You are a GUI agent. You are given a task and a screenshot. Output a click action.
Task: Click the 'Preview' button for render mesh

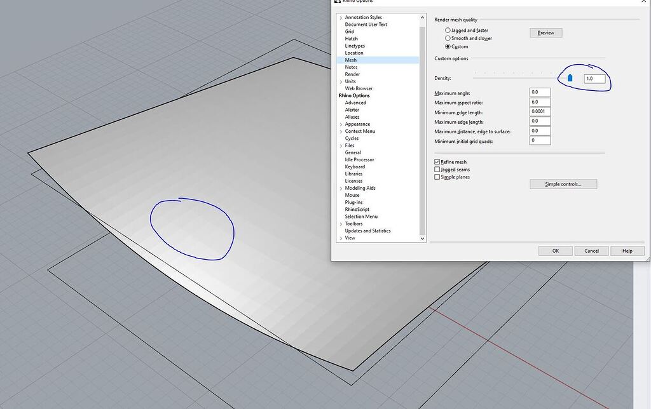(545, 32)
